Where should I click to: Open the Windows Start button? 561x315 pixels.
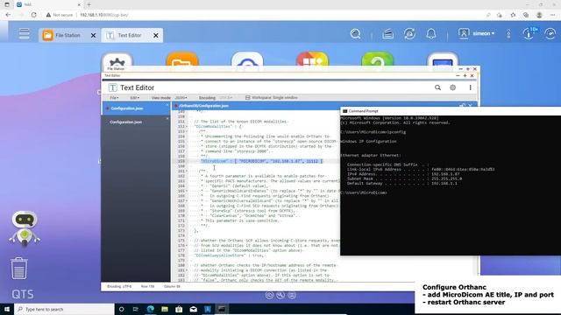coord(7,309)
